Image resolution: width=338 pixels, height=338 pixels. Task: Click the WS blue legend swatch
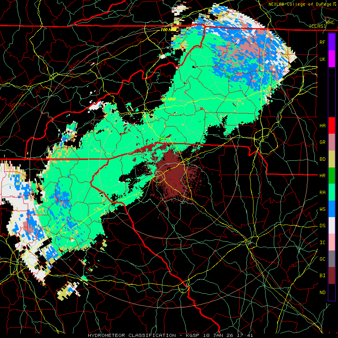click(332, 209)
